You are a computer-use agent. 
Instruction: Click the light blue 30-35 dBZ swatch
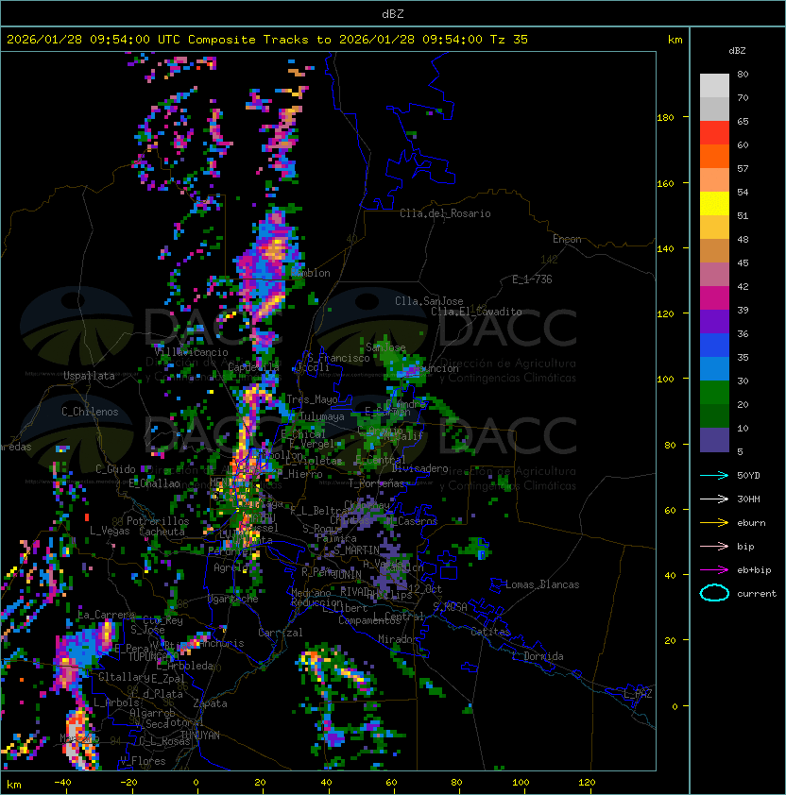click(x=714, y=368)
